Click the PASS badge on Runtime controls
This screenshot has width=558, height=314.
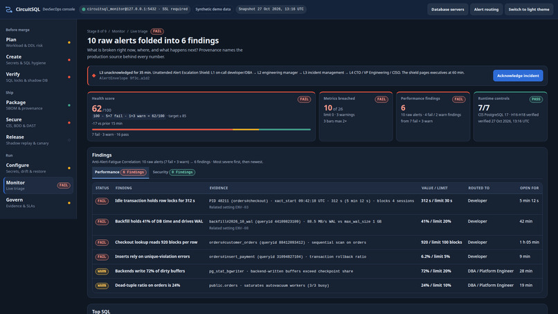[x=536, y=99]
